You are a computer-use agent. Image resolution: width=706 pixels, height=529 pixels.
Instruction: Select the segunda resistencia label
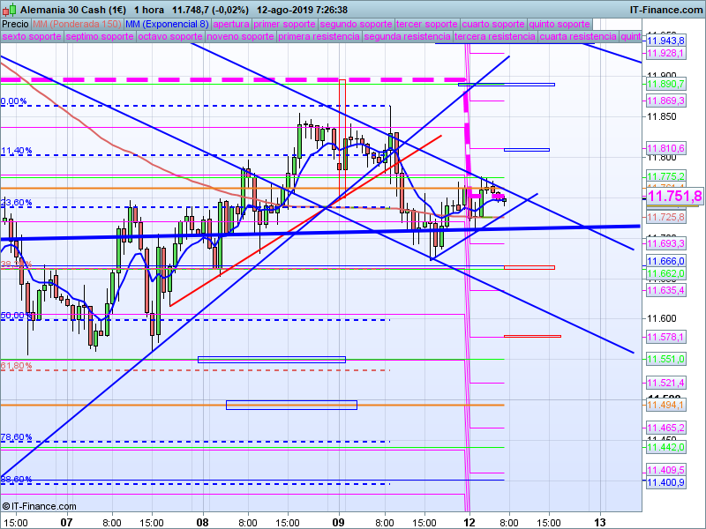(x=407, y=36)
